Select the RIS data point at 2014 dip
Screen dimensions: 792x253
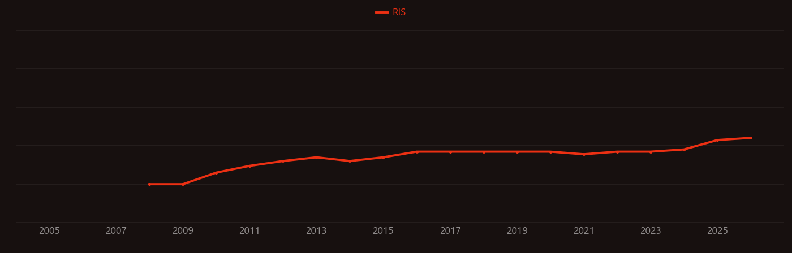click(350, 161)
